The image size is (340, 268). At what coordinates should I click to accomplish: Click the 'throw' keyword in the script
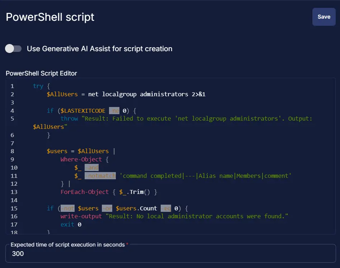click(x=69, y=118)
